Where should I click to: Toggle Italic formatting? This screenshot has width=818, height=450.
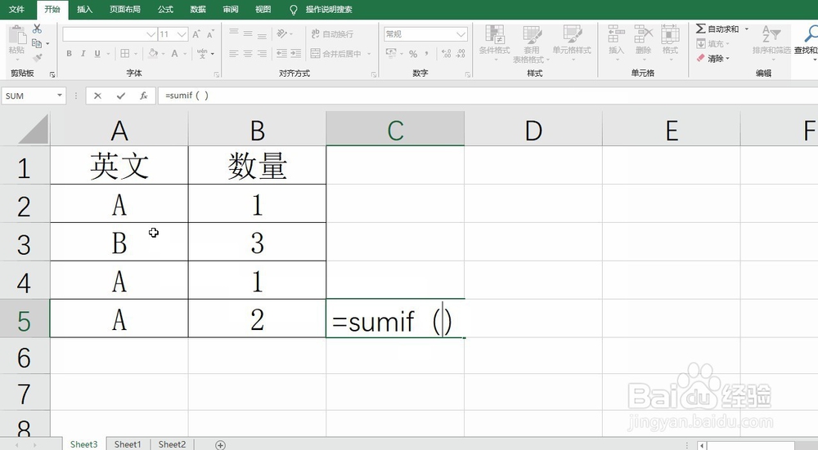pyautogui.click(x=83, y=53)
